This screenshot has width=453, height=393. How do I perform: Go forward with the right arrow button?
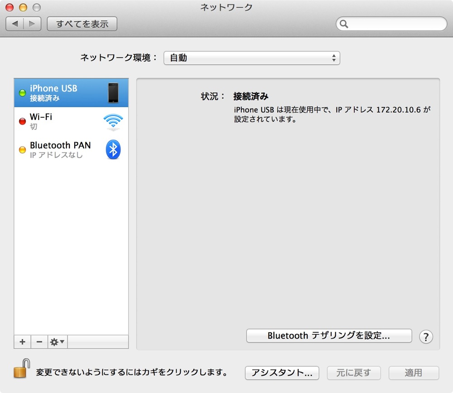point(32,24)
